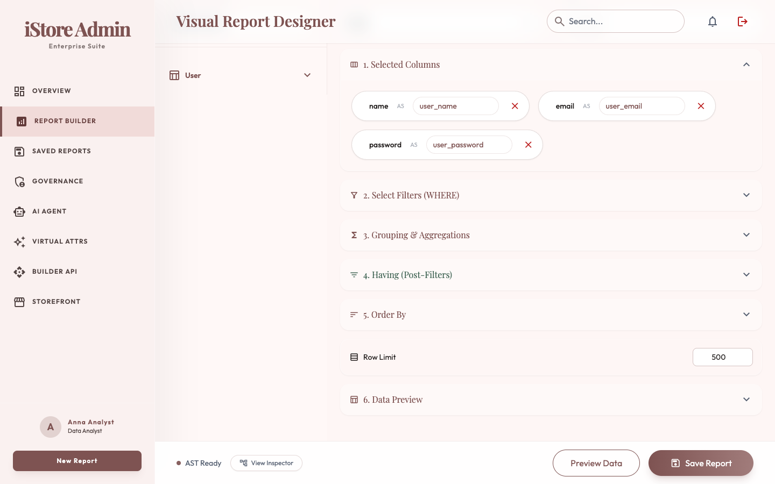Click the Preview Data button
Screen dimensions: 775x484
click(596, 463)
